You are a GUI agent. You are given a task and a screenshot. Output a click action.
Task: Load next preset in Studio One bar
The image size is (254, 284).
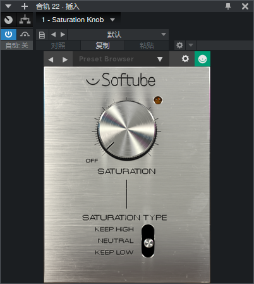[x=63, y=34]
